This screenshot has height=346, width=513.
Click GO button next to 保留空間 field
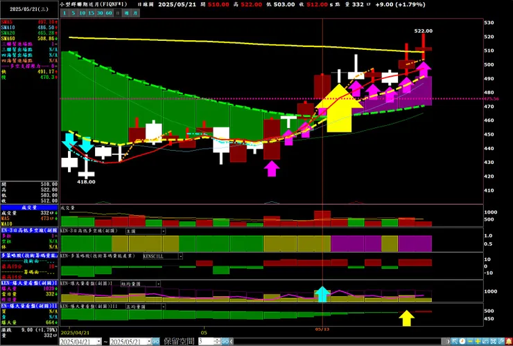(225, 341)
